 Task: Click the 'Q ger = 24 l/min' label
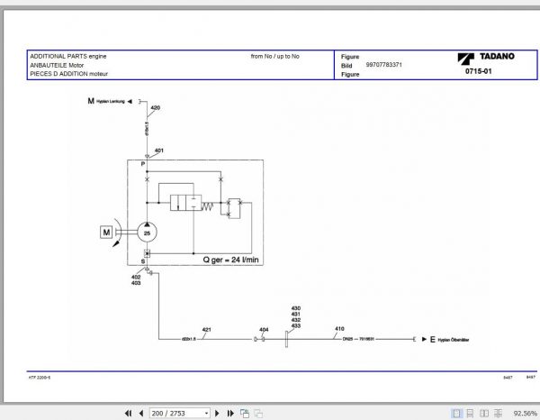click(x=230, y=260)
